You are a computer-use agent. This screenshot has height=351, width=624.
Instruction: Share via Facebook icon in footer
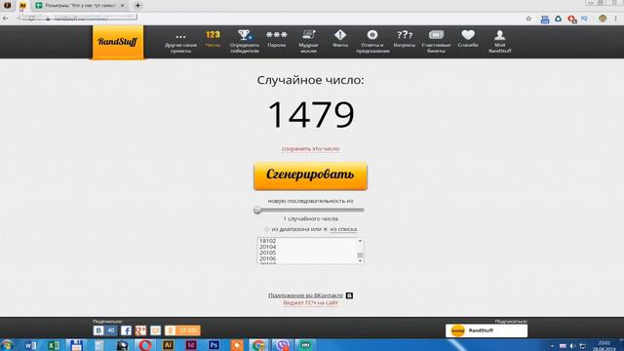[126, 331]
